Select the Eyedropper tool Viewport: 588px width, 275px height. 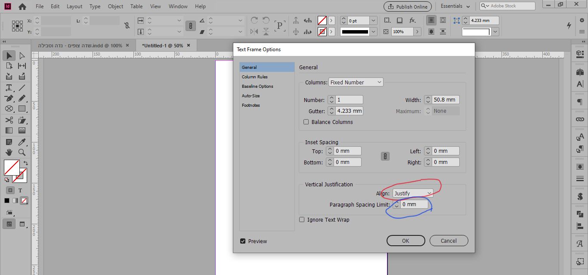pos(22,142)
